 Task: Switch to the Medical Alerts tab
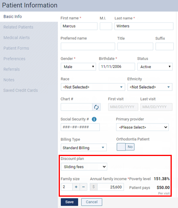click(x=16, y=38)
